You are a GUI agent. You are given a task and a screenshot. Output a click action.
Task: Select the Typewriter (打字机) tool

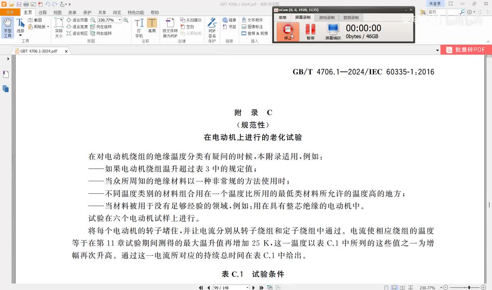[139, 28]
